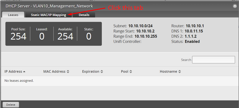
Task: Toggle the Pool column sort arrows
Action: pyautogui.click(x=131, y=72)
